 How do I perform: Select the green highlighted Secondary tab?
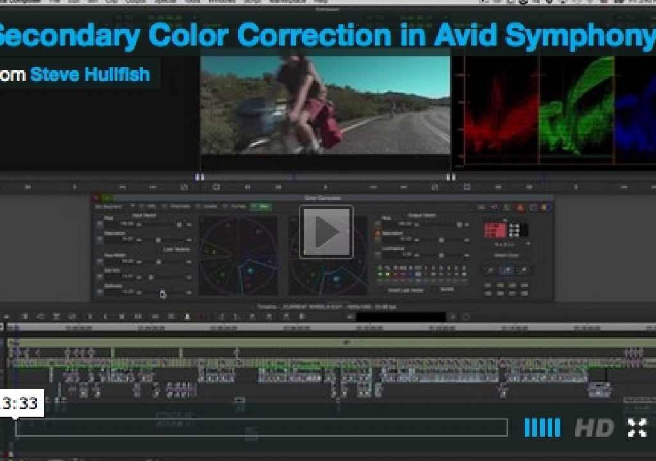[x=261, y=207]
